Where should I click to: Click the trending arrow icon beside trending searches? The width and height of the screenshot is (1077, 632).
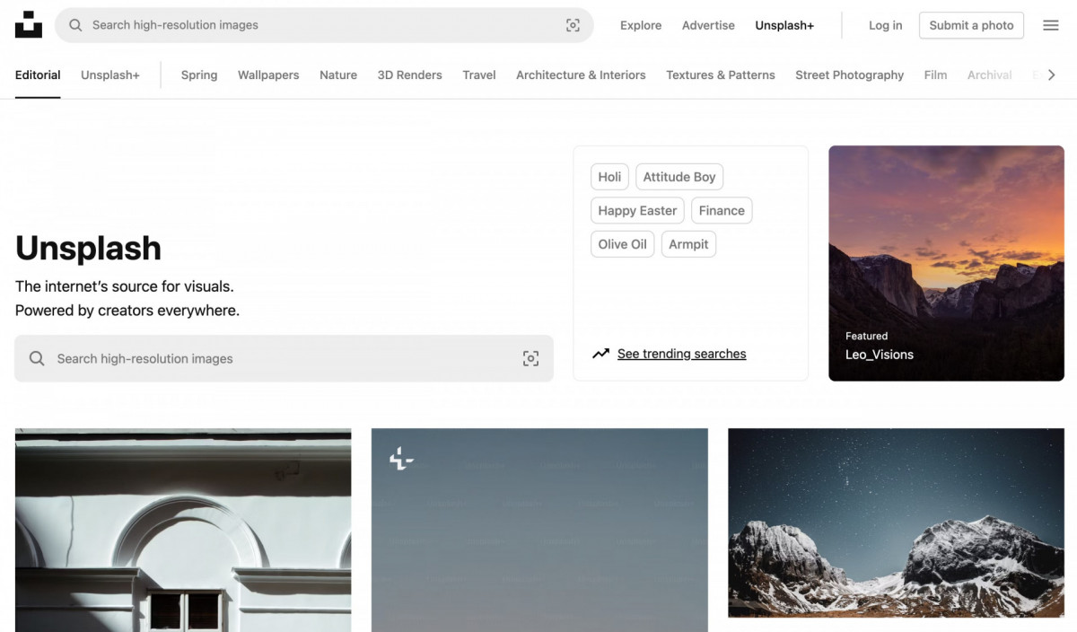pos(600,353)
